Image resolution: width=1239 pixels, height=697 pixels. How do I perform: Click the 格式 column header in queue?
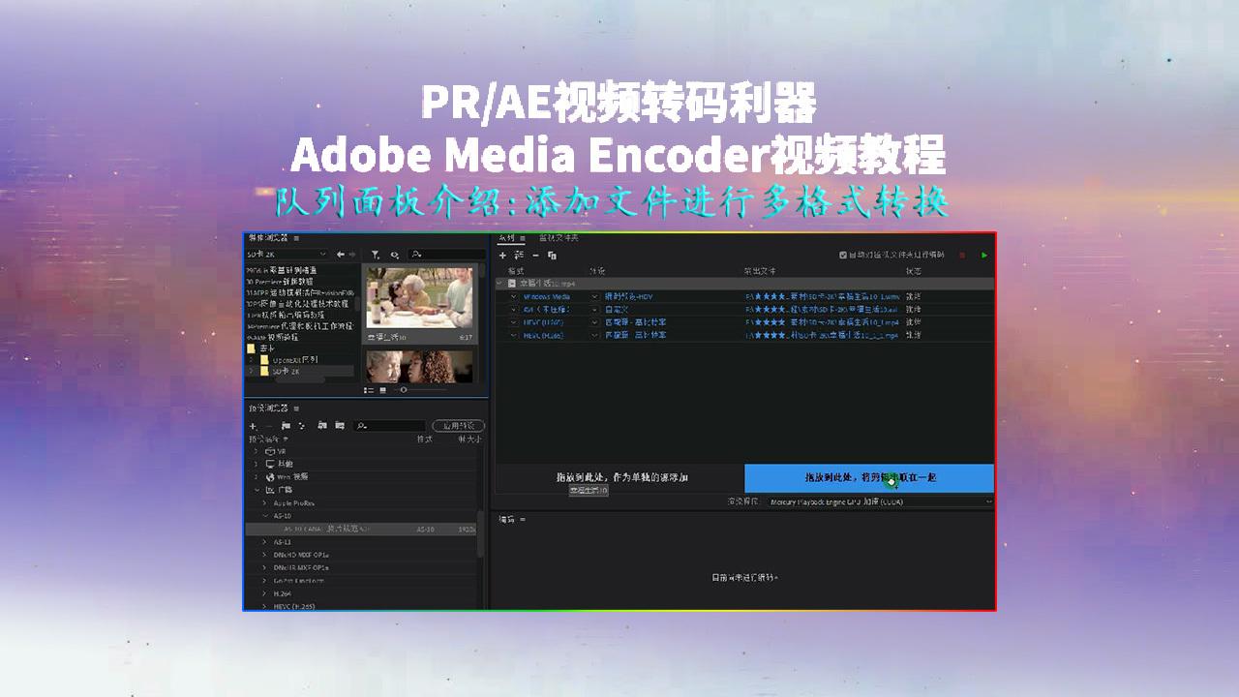coord(516,270)
